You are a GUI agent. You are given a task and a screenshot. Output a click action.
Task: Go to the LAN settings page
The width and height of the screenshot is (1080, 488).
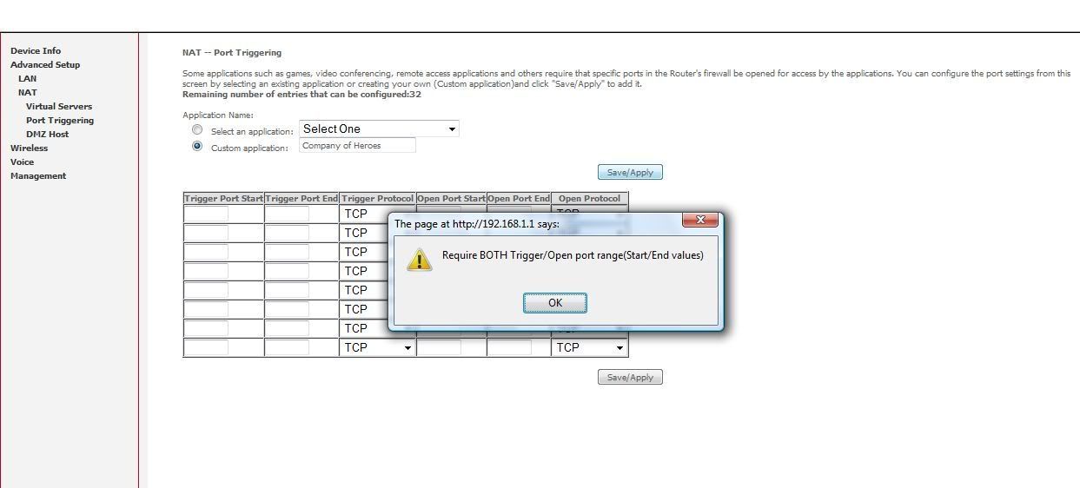click(x=27, y=78)
